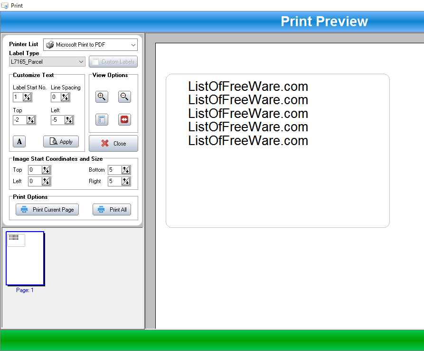Click the Image Top value field
The height and width of the screenshot is (351, 424).
point(35,170)
